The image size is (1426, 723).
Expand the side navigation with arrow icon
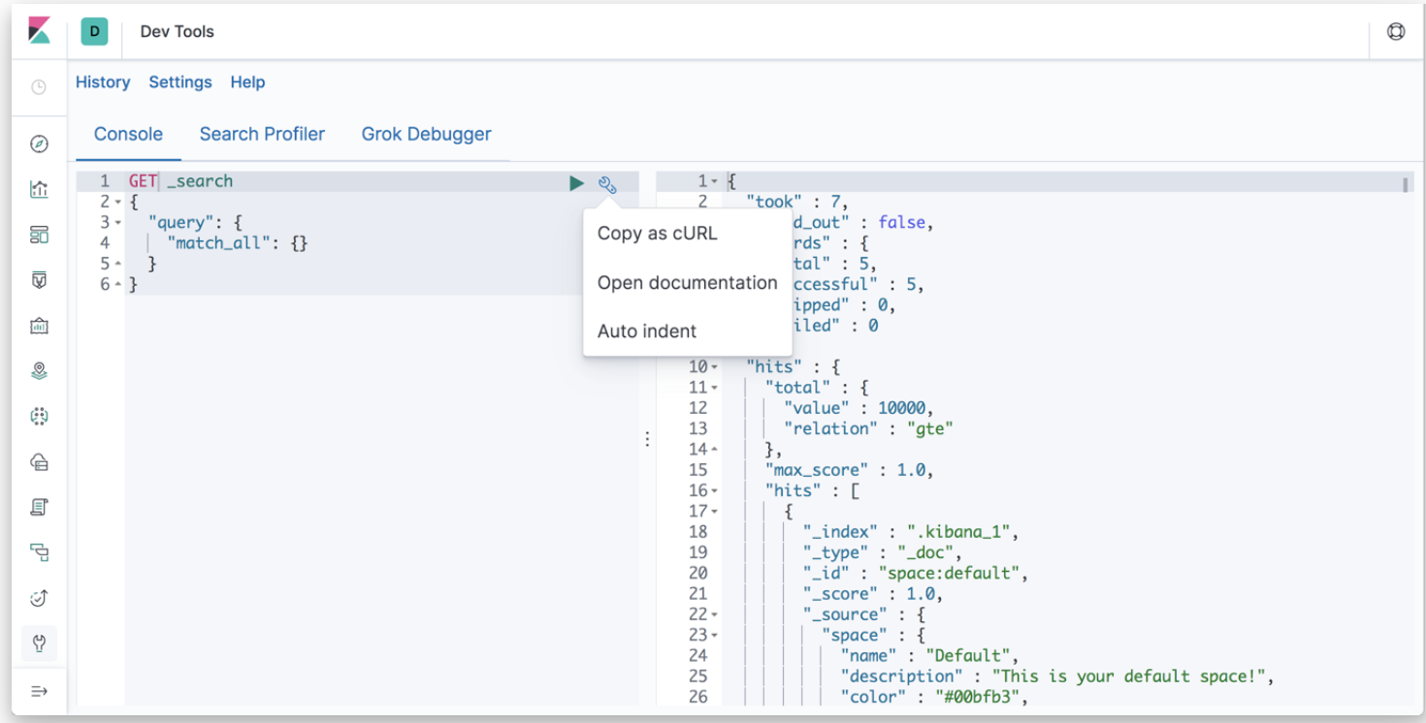(x=39, y=691)
